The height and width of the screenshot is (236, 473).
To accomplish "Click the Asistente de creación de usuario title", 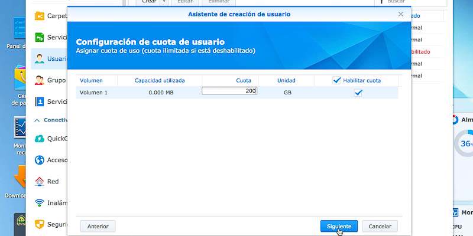I will (x=239, y=14).
